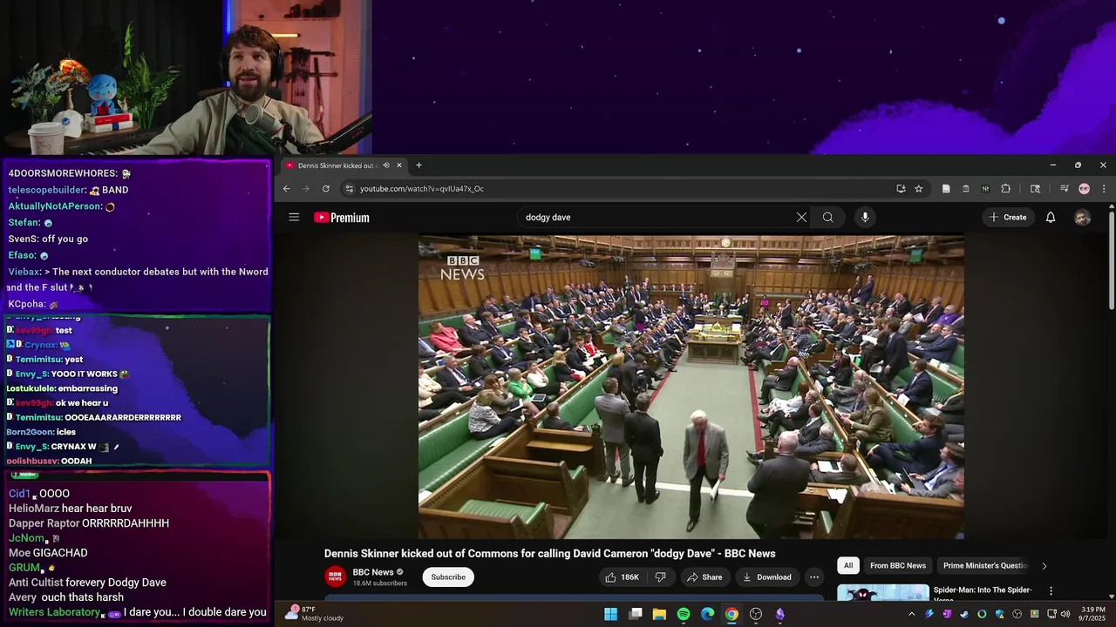Mute tab via speaker icon on tab
This screenshot has width=1116, height=627.
click(386, 165)
